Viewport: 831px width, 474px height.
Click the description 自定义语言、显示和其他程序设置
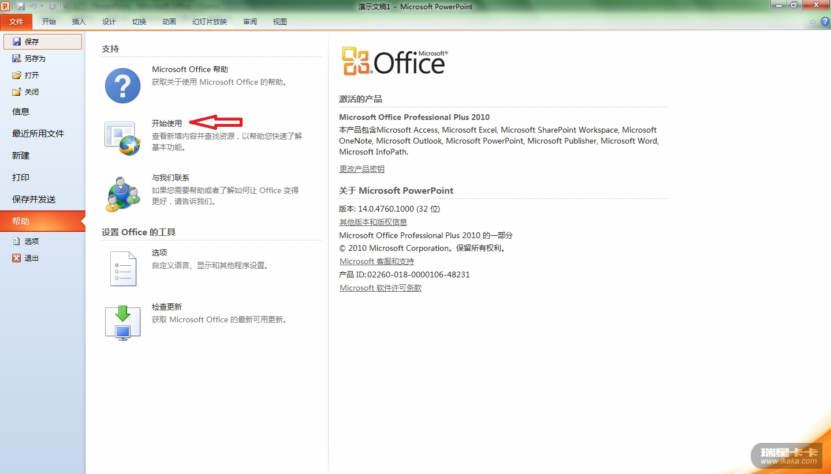click(x=210, y=265)
